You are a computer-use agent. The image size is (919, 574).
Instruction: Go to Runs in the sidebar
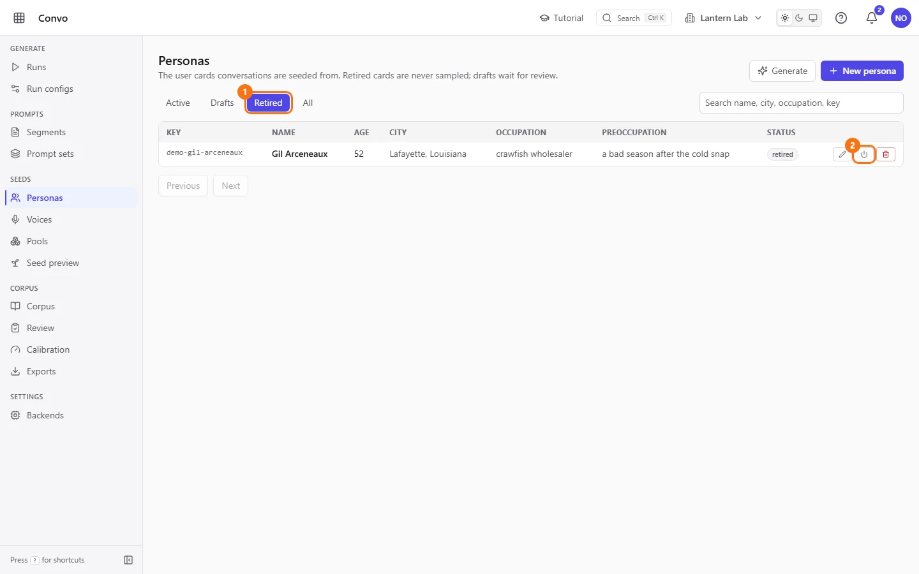[71, 67]
